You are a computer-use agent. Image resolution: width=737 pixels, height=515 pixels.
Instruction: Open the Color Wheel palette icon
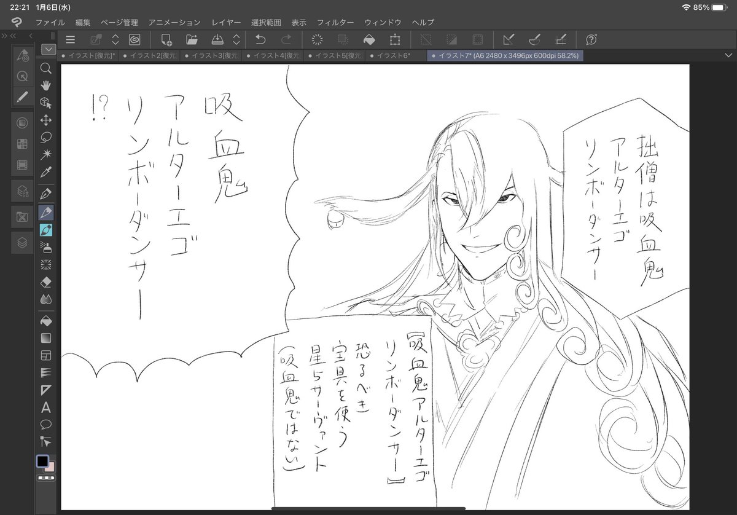coord(22,123)
